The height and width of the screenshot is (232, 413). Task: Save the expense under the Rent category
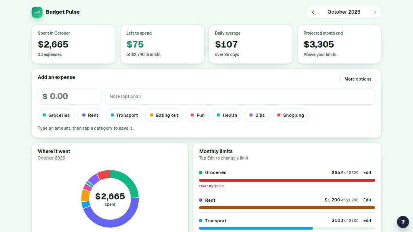click(90, 115)
